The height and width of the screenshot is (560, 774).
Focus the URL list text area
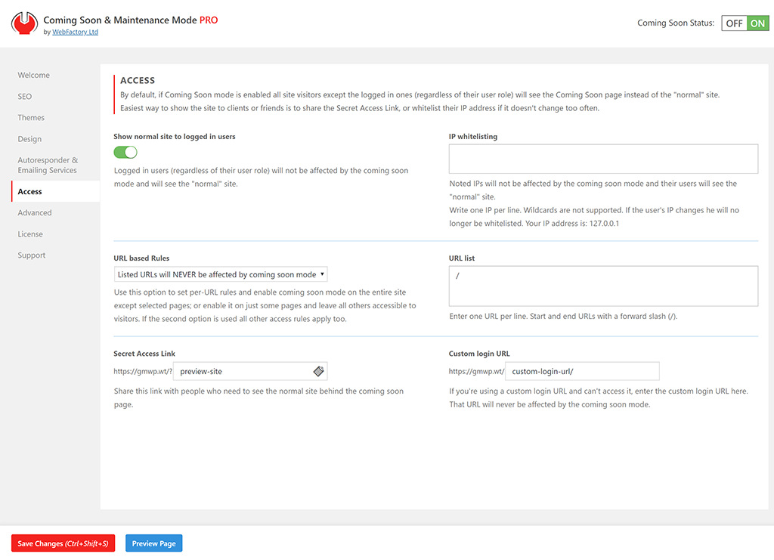click(x=602, y=286)
